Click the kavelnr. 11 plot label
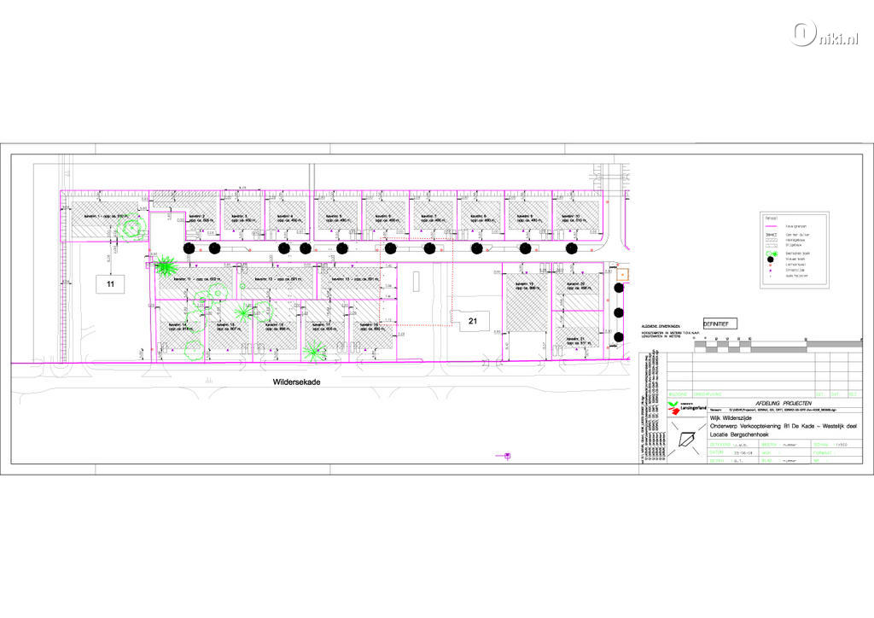Viewport: 874px width, 618px height. point(199,278)
